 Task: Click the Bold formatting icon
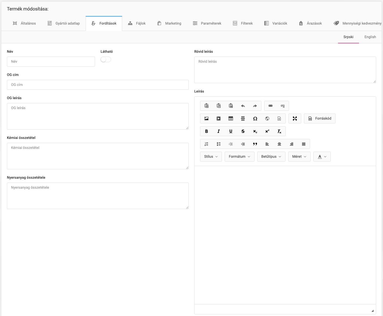(x=206, y=131)
